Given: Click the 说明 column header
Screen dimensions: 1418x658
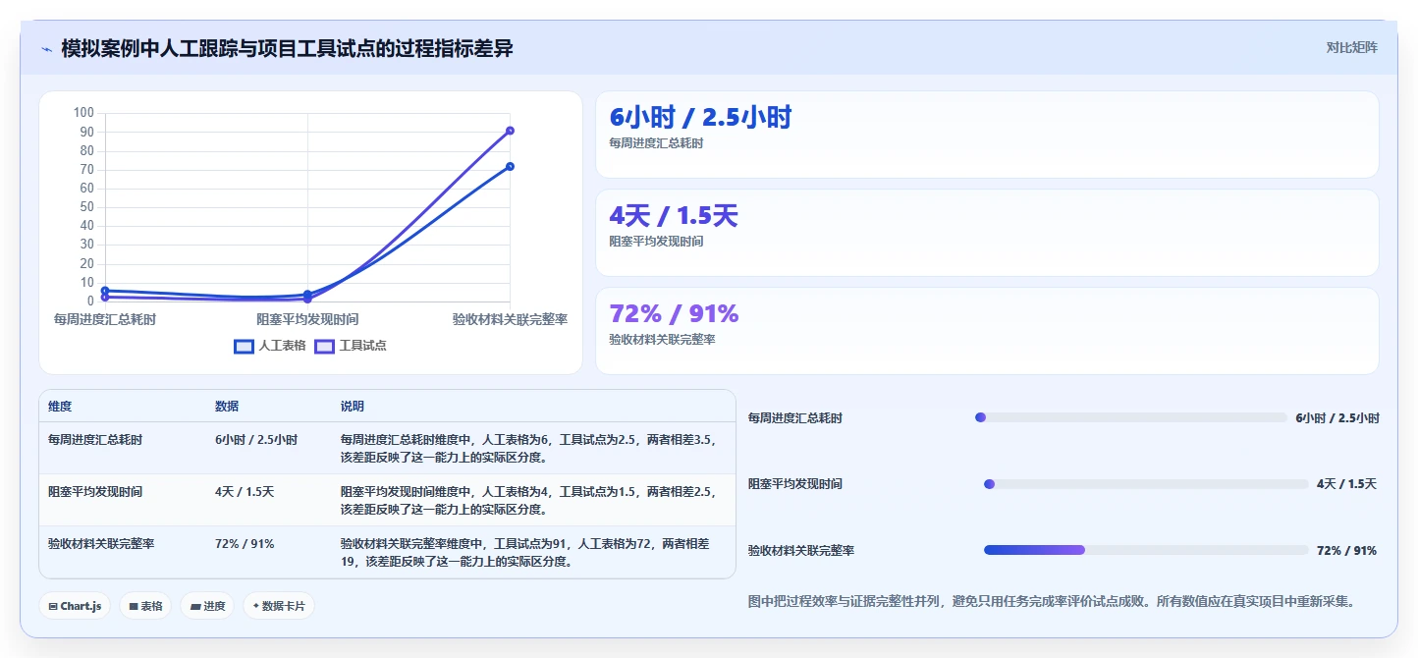Looking at the screenshot, I should [x=353, y=407].
